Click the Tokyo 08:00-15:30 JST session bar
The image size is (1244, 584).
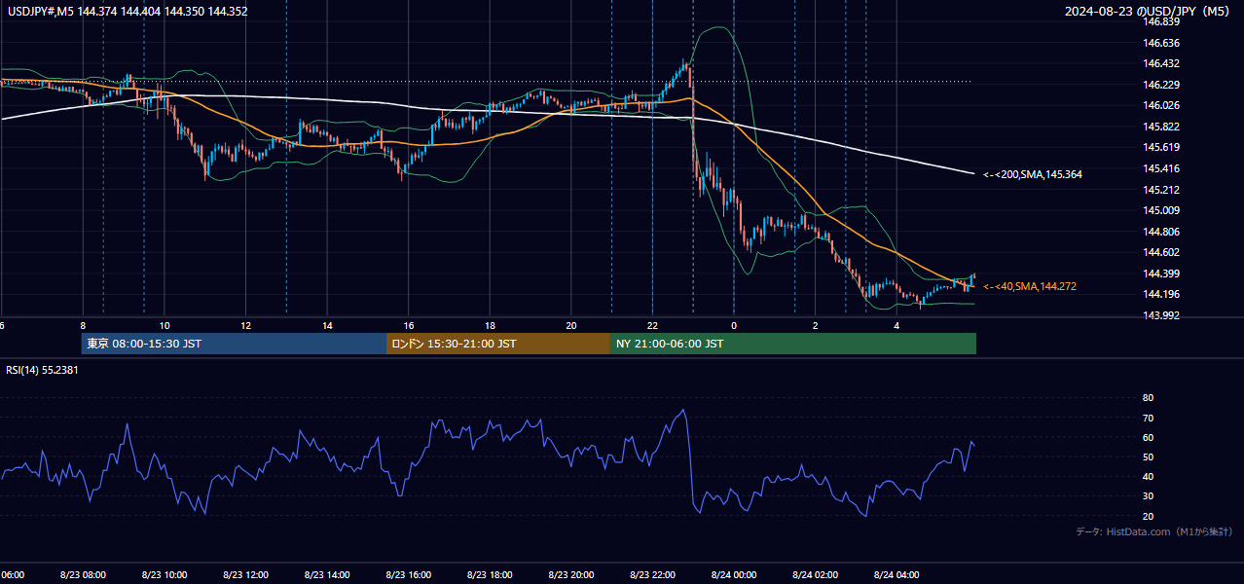[x=234, y=344]
